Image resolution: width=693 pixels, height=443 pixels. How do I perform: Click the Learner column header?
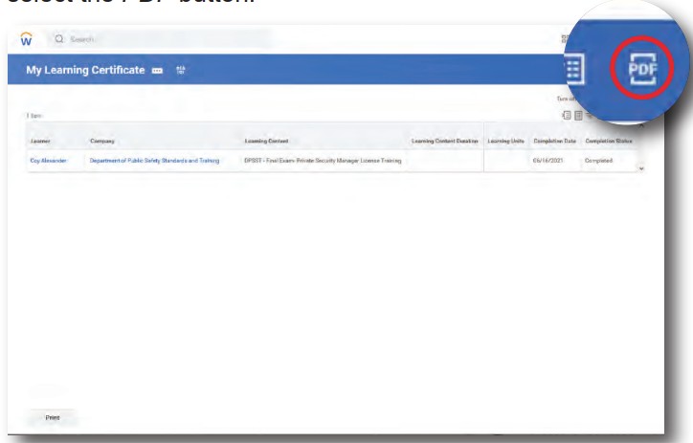[40, 141]
